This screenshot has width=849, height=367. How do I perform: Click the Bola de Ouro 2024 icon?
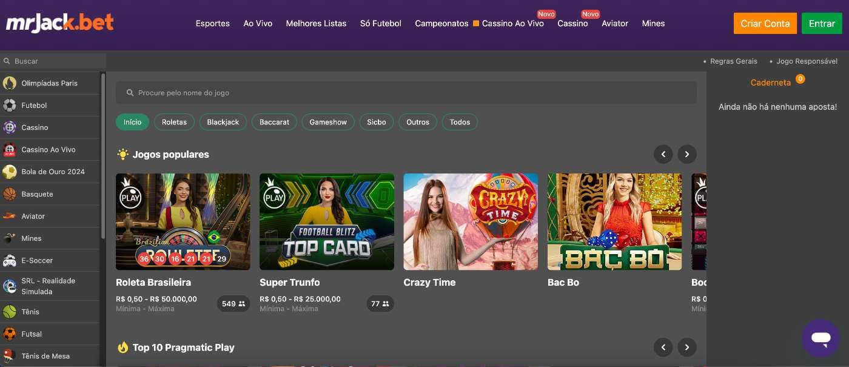[x=10, y=172]
